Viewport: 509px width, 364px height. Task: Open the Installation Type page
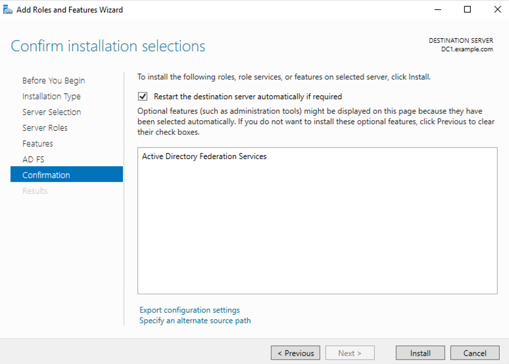pos(51,97)
